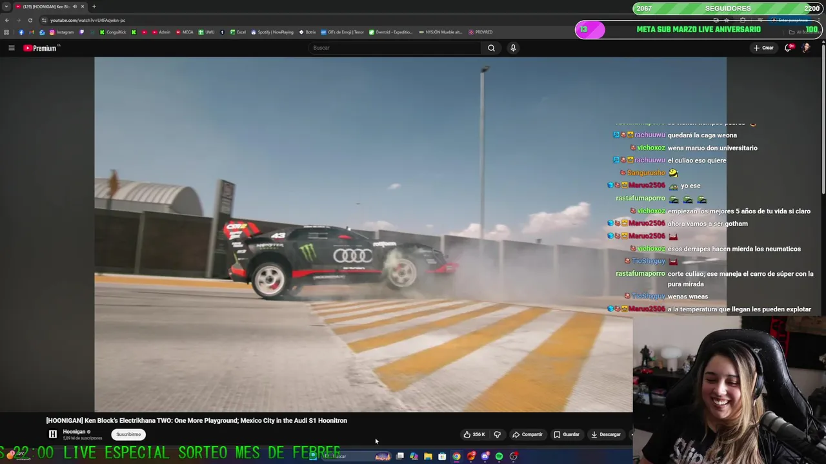826x464 pixels.
Task: Open a new browser tab
Action: pos(94,6)
